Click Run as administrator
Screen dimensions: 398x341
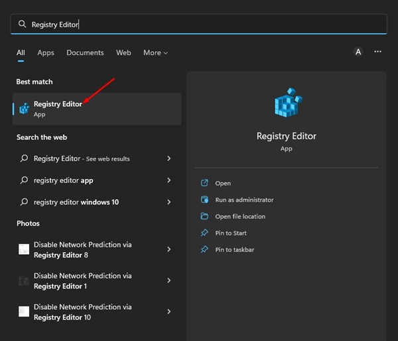point(244,200)
